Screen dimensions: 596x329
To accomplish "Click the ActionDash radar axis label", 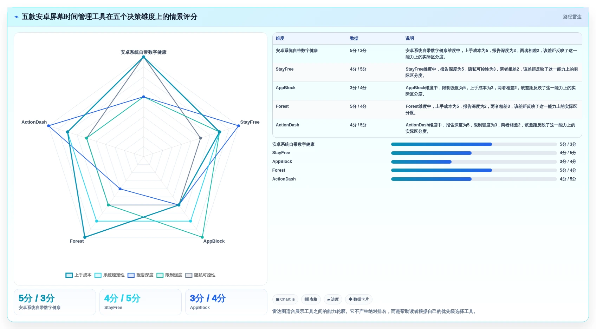I will (x=34, y=122).
